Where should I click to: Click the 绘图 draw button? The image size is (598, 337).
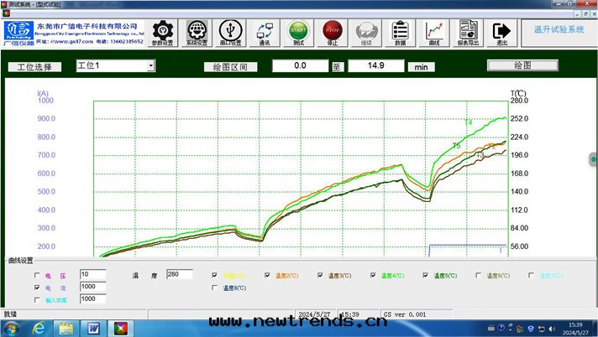522,65
